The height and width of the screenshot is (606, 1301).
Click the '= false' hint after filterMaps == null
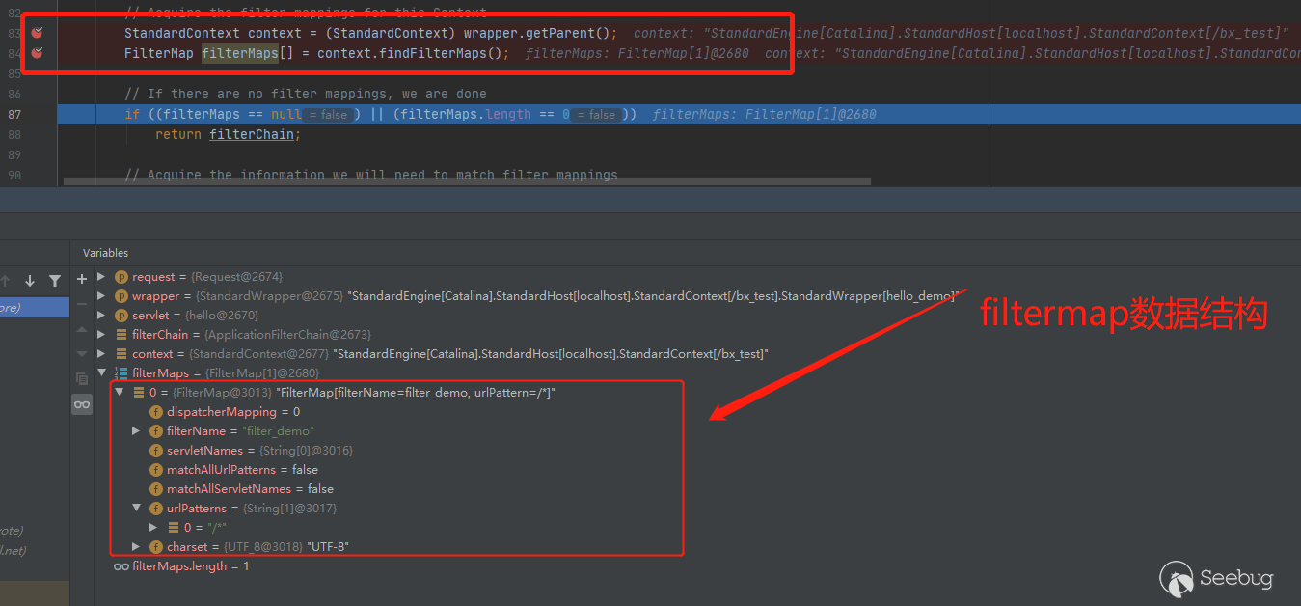tap(329, 114)
